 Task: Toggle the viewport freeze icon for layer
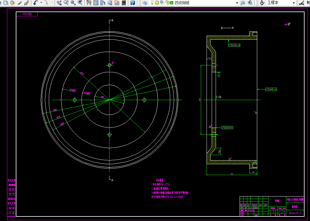point(162,2)
